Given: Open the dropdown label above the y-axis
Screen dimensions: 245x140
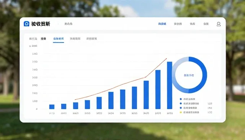Looking at the screenshot, I should (x=33, y=46).
